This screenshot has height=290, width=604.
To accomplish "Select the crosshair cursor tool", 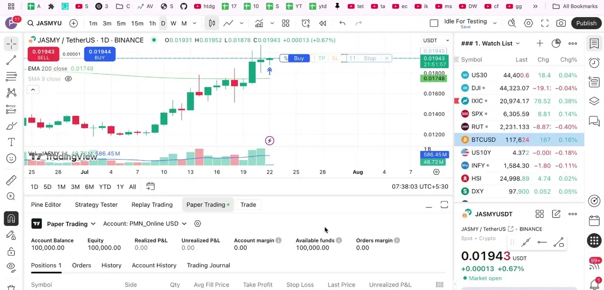I will point(11,43).
